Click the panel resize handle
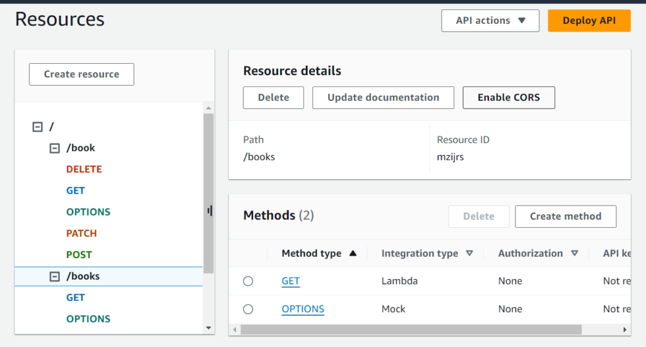Screen dimensions: 646x347 click(x=209, y=211)
